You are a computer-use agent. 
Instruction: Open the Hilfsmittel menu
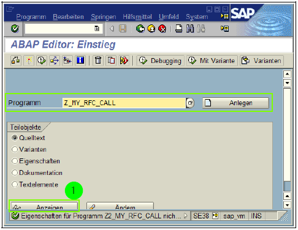pos(137,17)
